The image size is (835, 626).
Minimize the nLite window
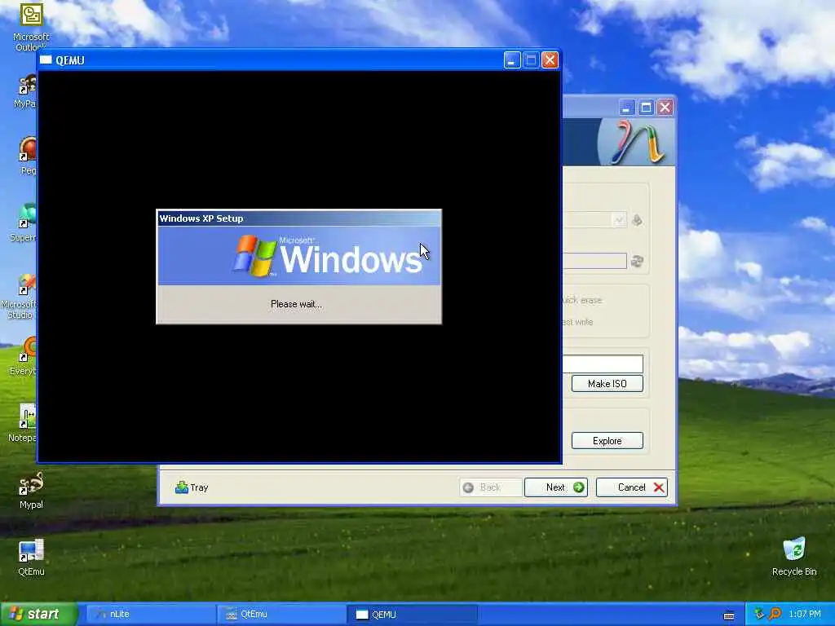tap(627, 108)
